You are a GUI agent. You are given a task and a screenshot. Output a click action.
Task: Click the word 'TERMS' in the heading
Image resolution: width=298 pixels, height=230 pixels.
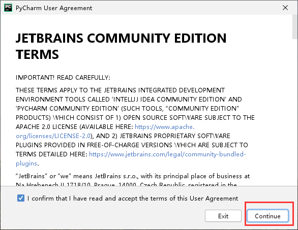coord(37,54)
